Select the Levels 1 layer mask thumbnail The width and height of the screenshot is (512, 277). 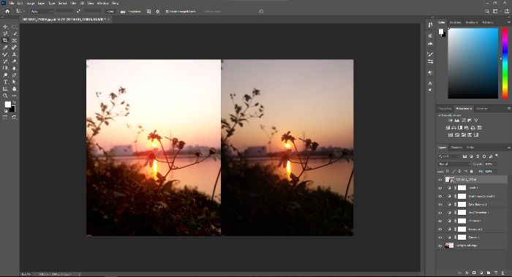click(x=462, y=188)
